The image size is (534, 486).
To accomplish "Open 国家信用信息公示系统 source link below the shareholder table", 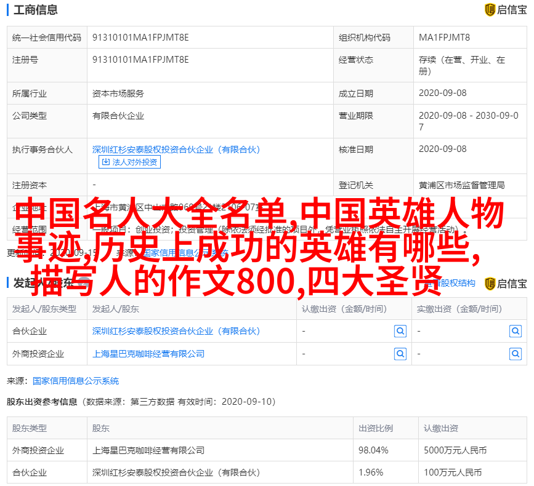I will click(x=76, y=381).
